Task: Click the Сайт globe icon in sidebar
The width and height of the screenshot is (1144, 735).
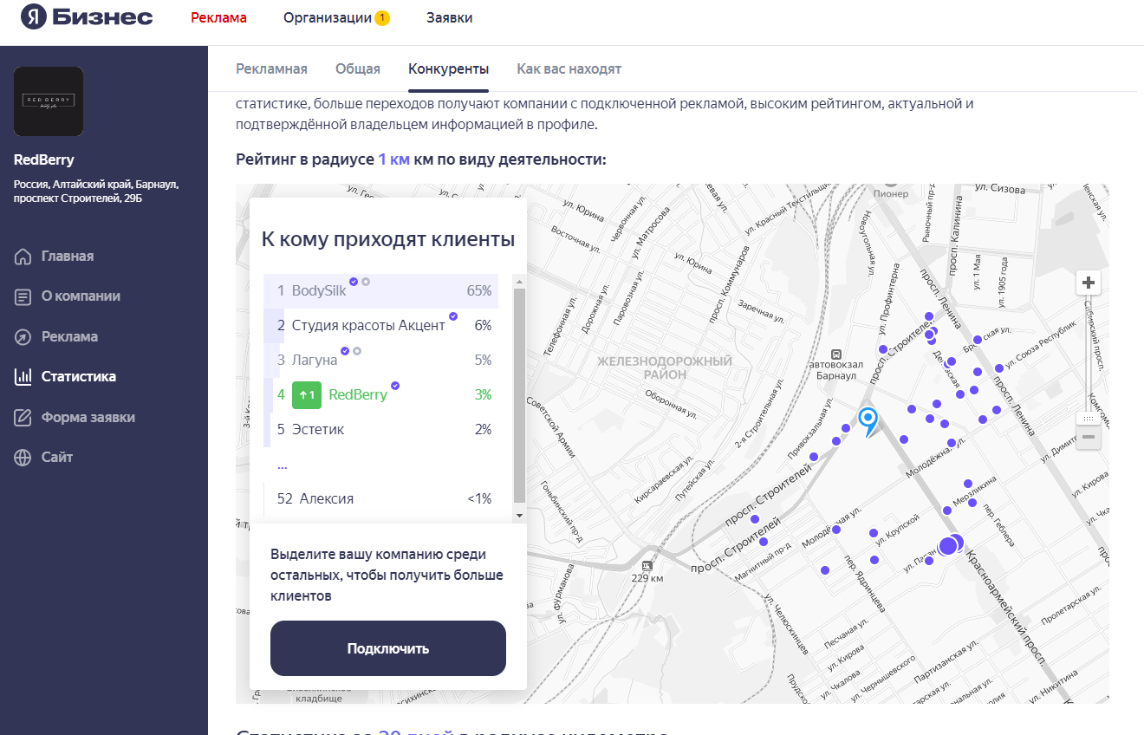Action: (23, 458)
